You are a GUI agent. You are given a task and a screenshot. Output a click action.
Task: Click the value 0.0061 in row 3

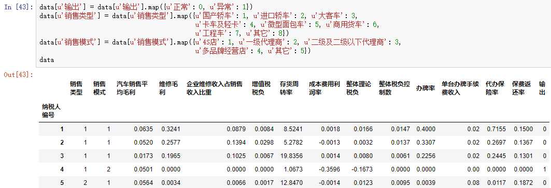pos(400,156)
